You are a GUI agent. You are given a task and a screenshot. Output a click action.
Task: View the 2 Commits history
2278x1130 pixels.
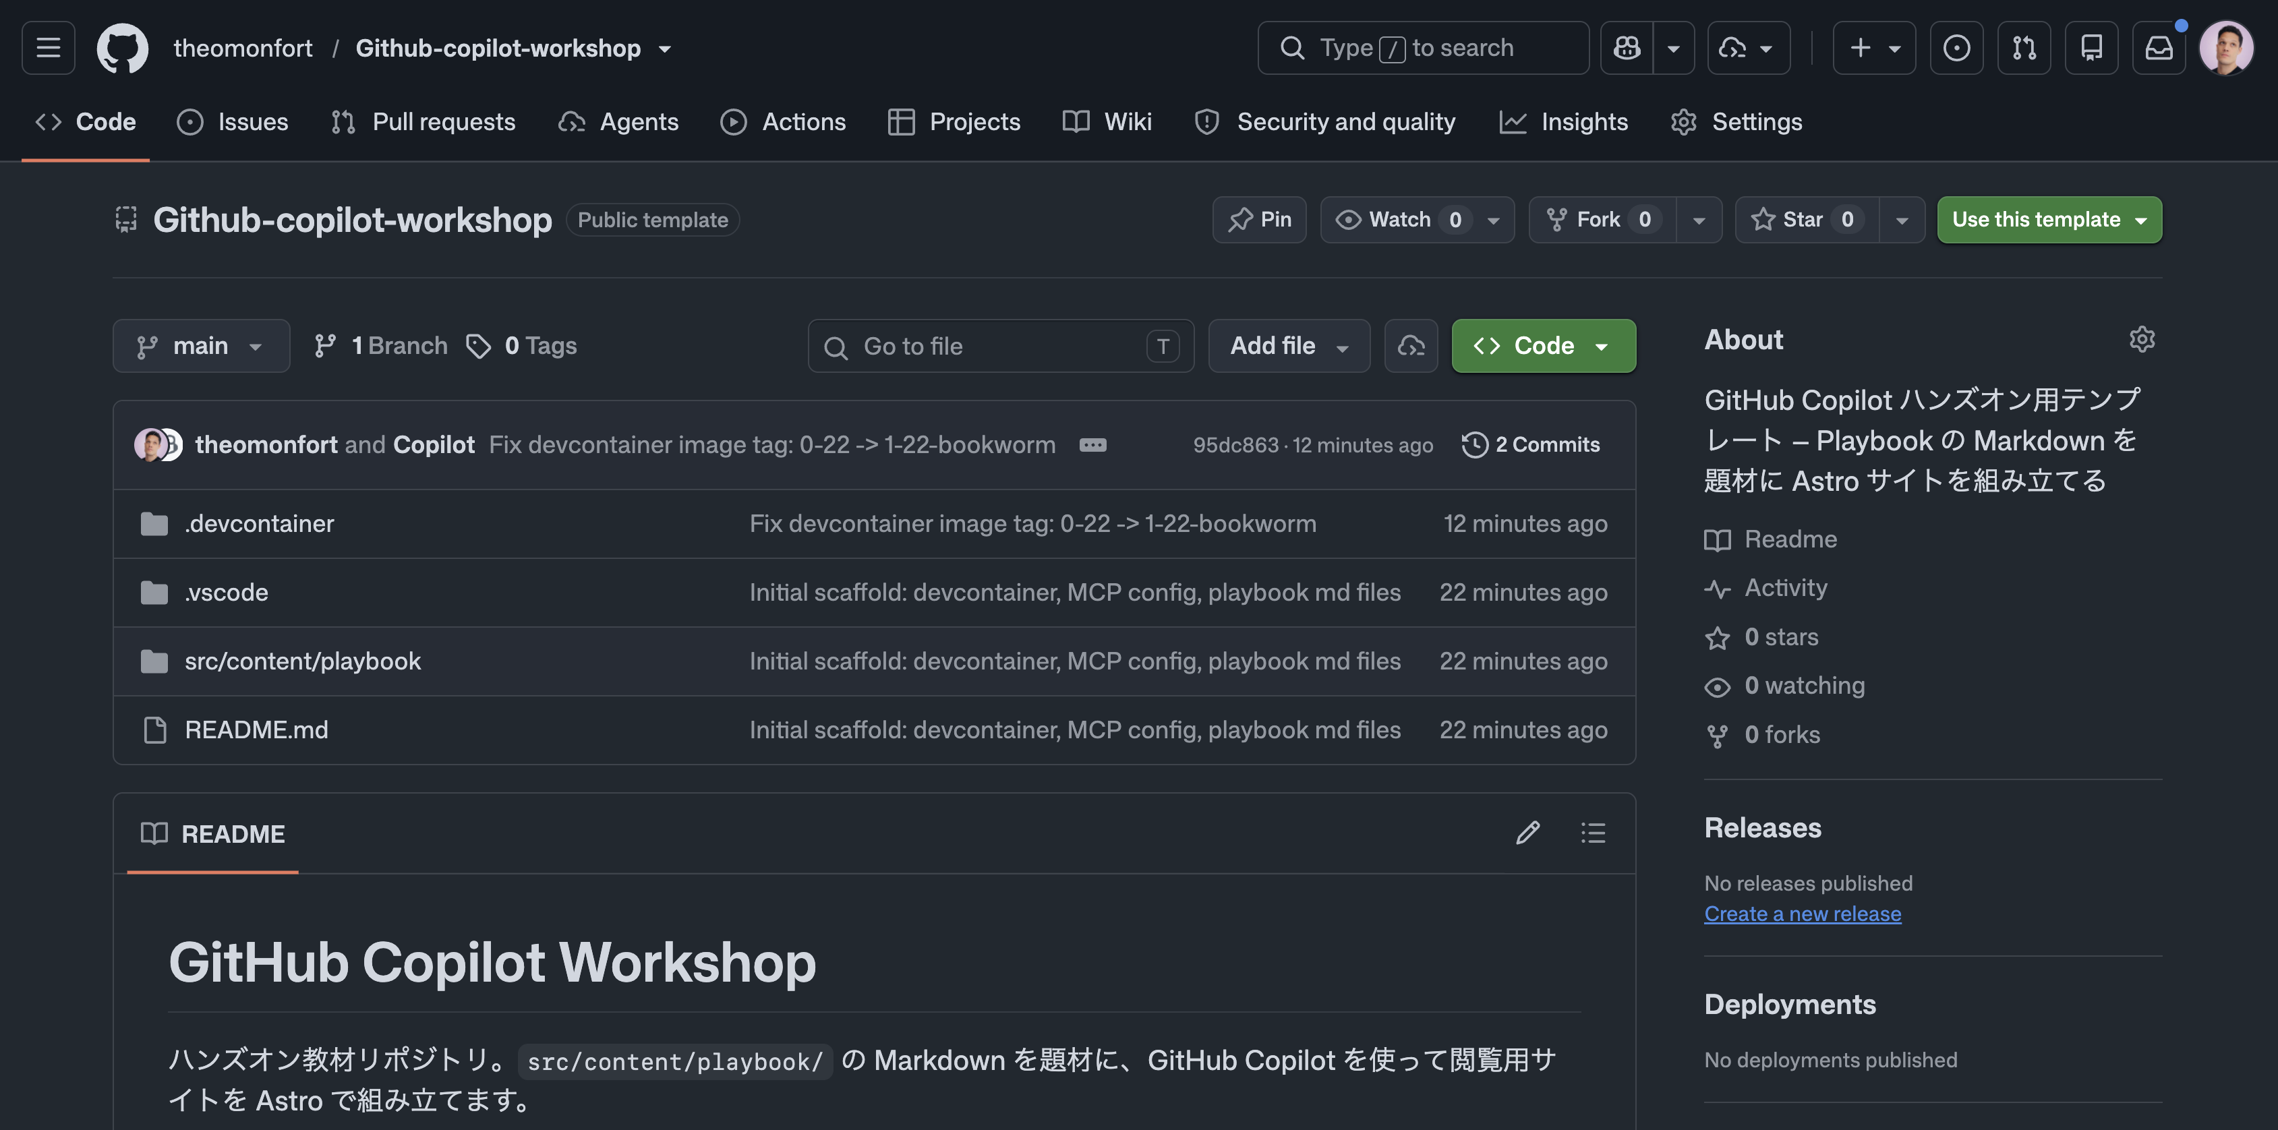(1531, 445)
